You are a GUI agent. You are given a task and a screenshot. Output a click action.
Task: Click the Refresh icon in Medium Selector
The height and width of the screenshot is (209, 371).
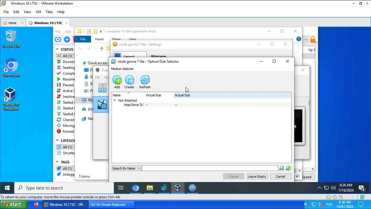[x=145, y=82]
